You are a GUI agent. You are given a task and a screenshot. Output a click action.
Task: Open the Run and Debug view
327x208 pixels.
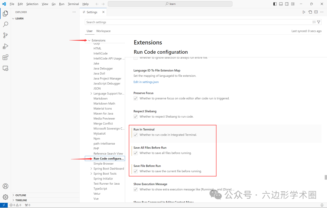pyautogui.click(x=5, y=46)
